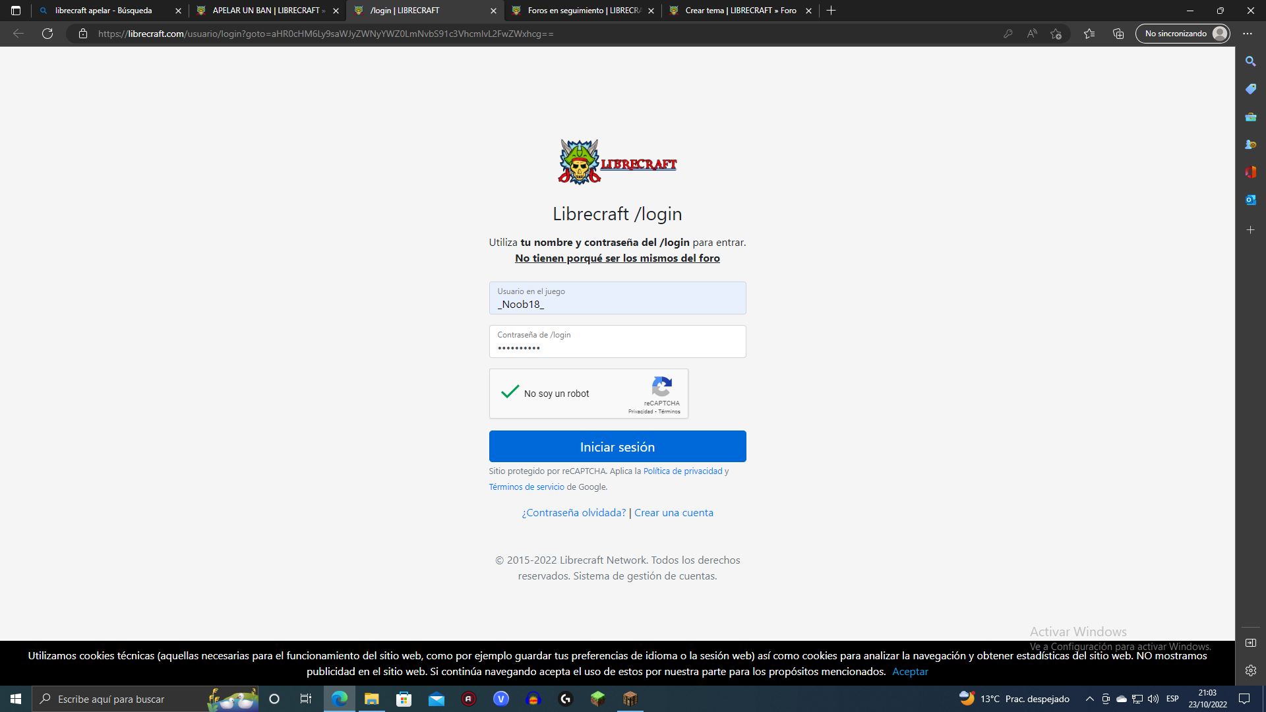Click the 'No sincronizando' profile button
Image resolution: width=1266 pixels, height=712 pixels.
pos(1184,34)
